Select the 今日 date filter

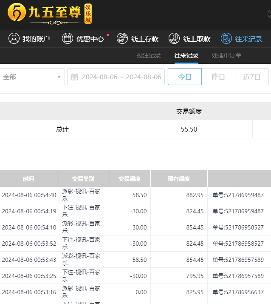pyautogui.click(x=184, y=77)
